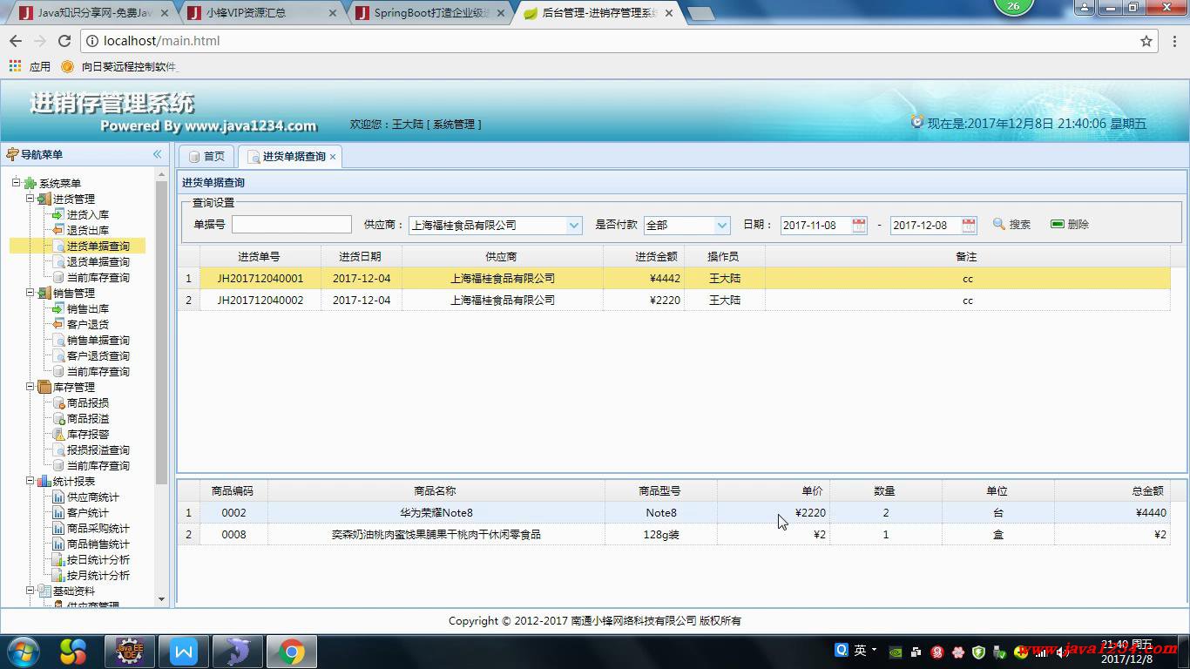The image size is (1190, 669).
Task: Click the calendar icon for start date
Action: click(x=859, y=225)
